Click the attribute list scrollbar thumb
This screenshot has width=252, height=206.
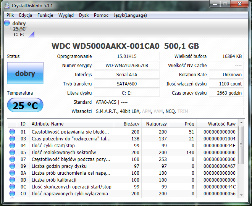click(x=241, y=145)
